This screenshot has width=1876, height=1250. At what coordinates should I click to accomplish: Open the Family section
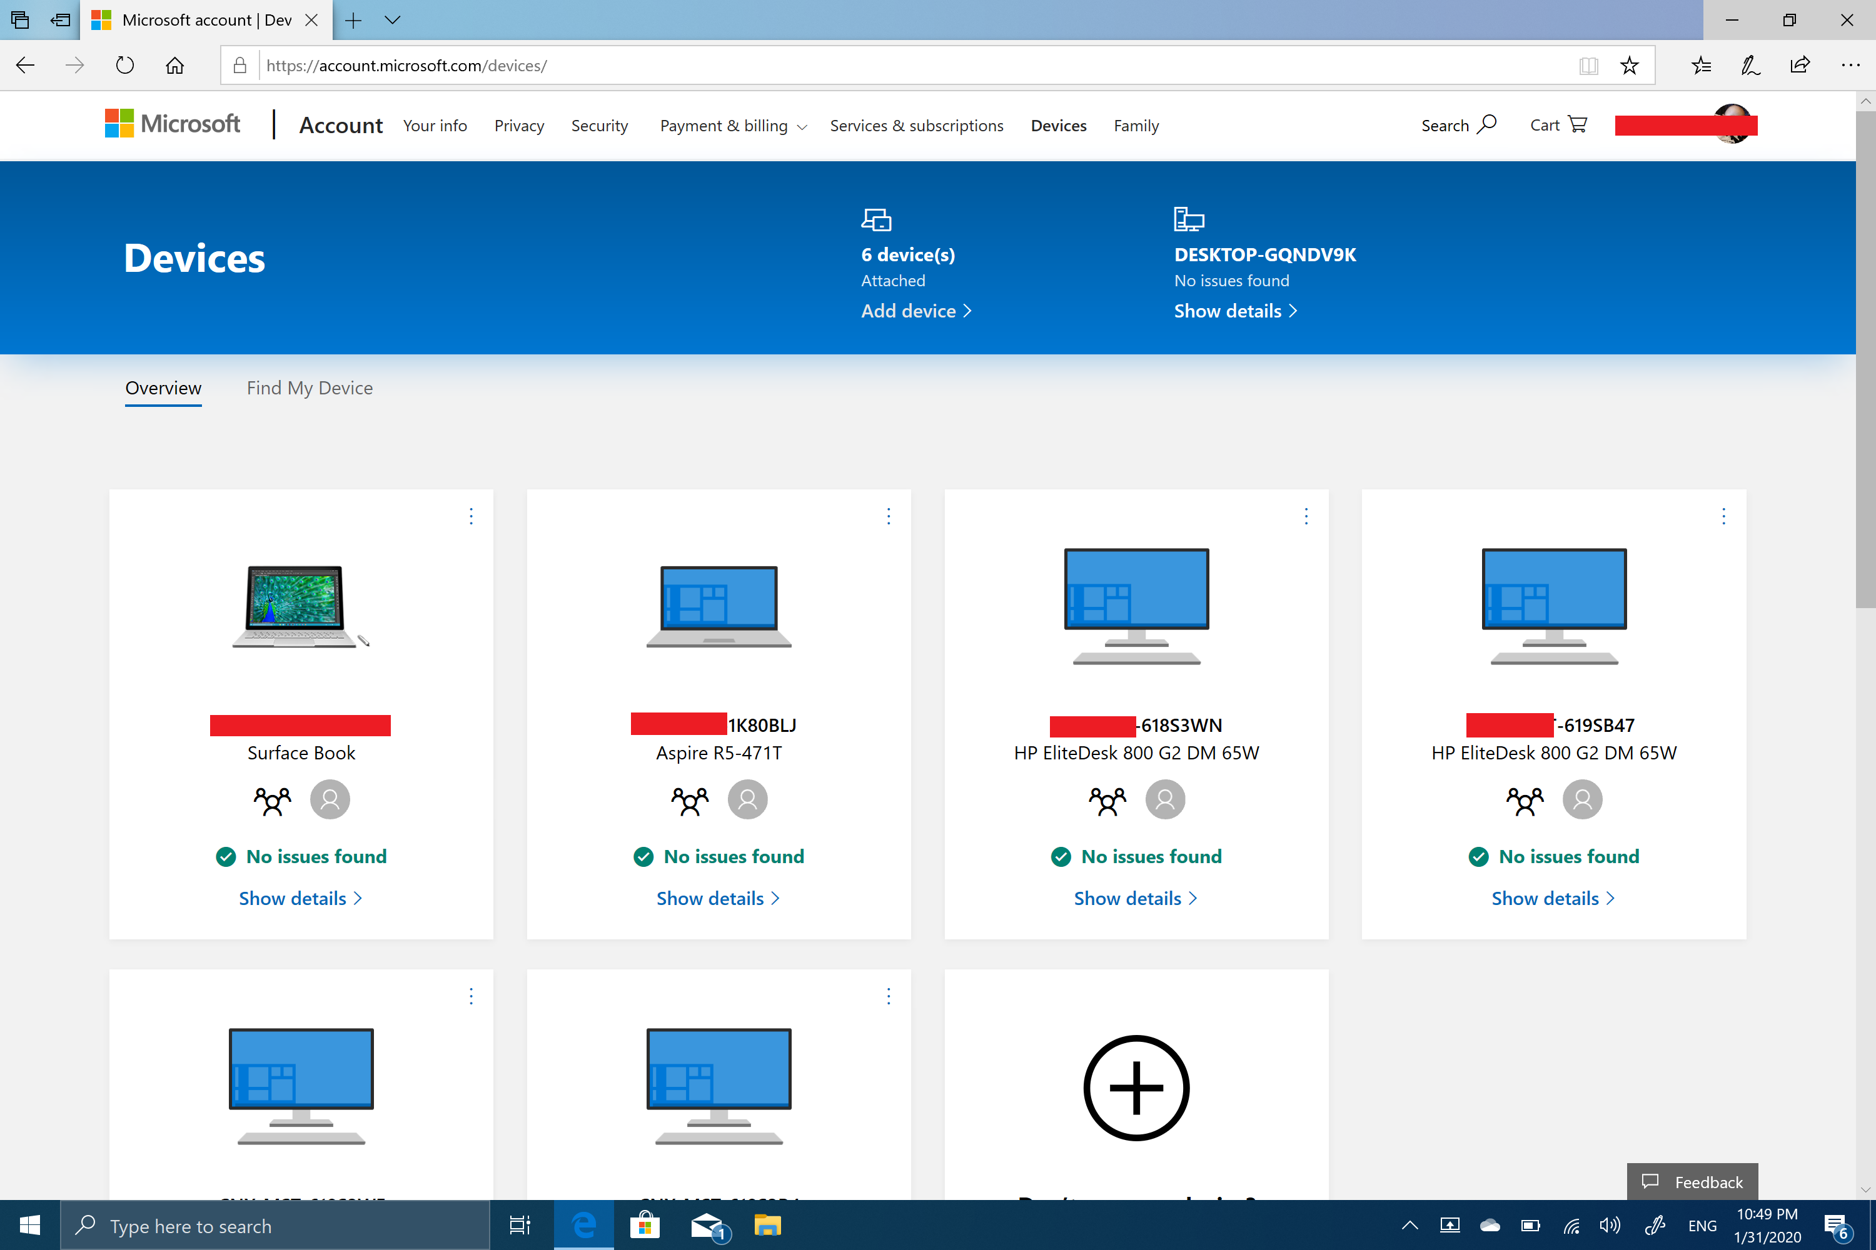(x=1136, y=126)
